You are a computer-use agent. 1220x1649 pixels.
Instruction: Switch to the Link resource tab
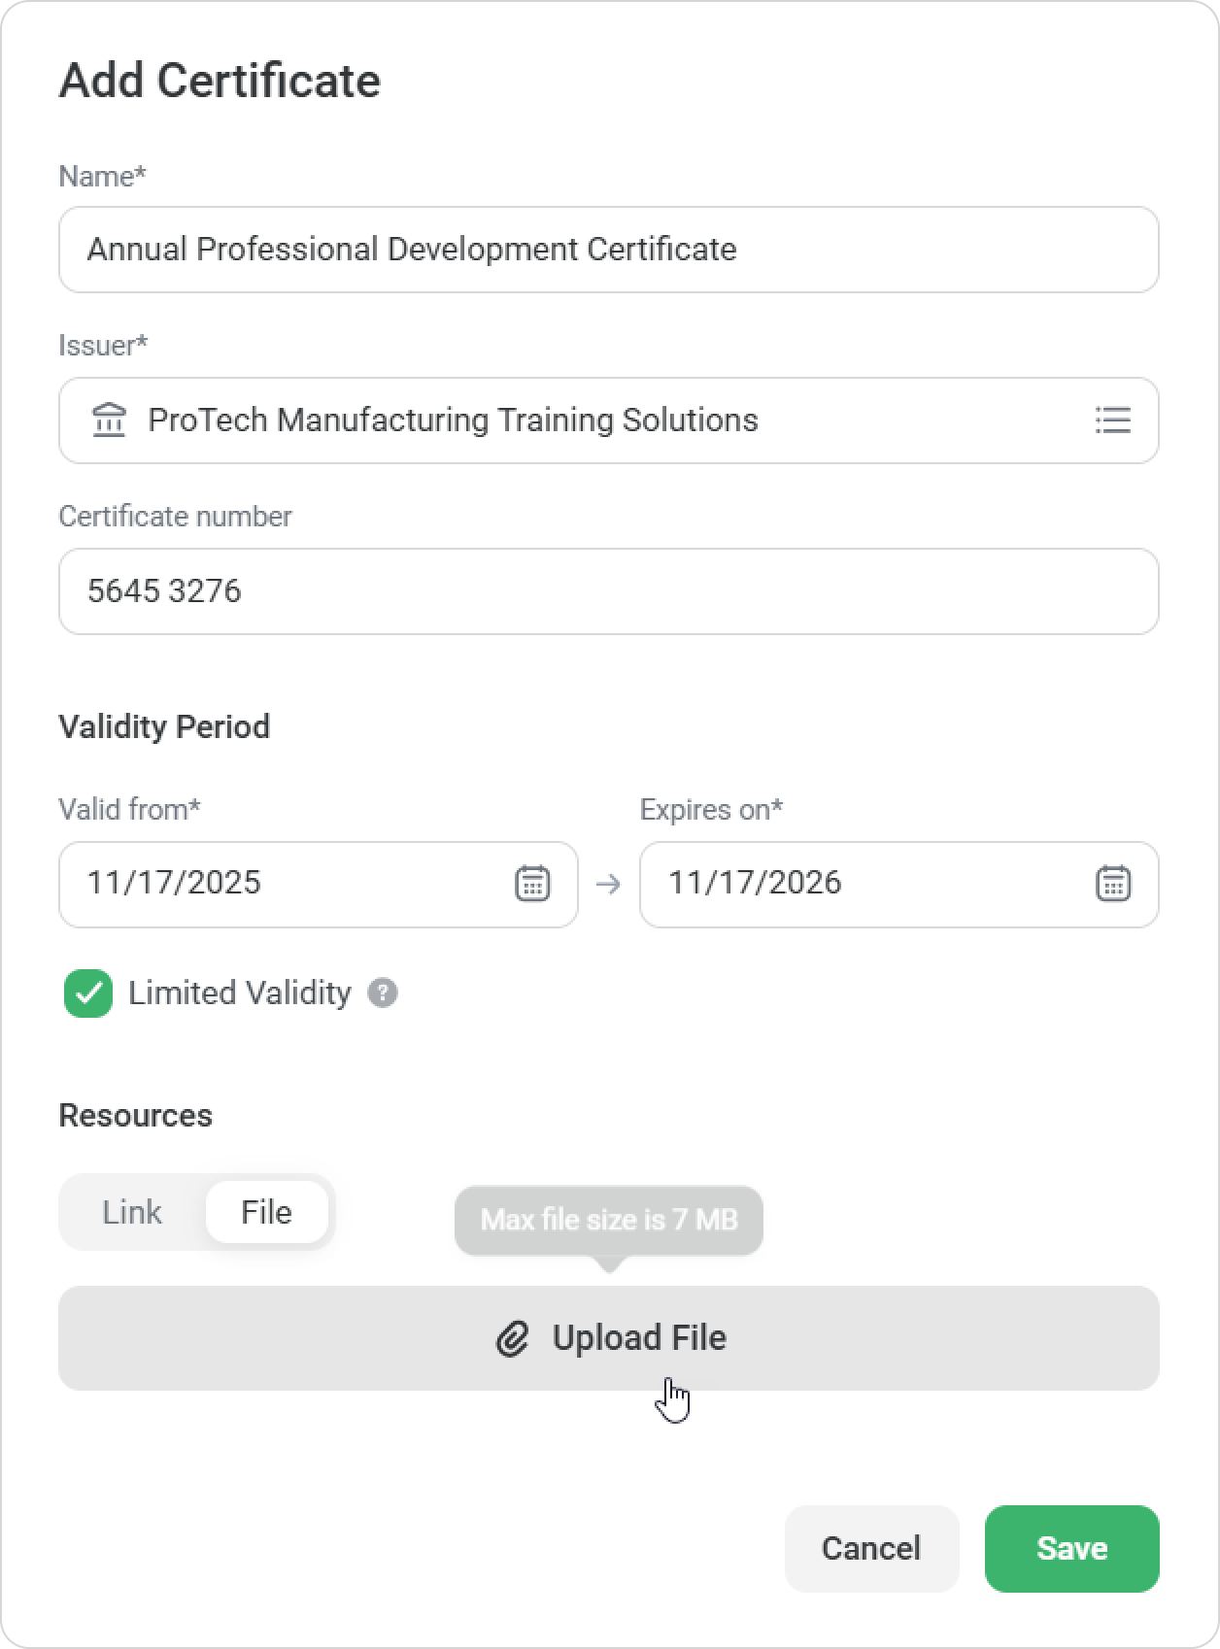tap(132, 1212)
